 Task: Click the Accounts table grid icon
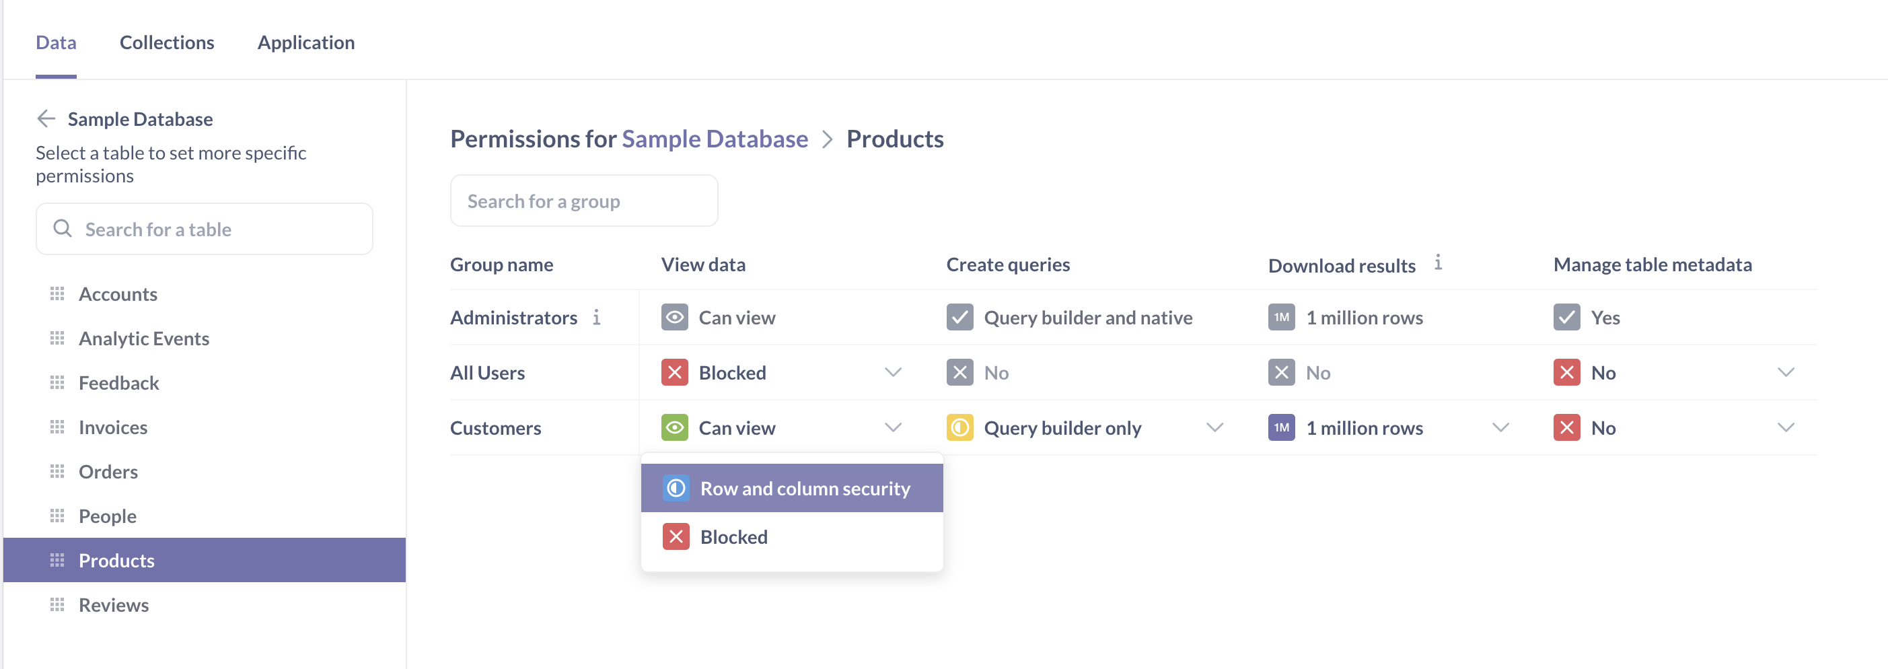pyautogui.click(x=57, y=294)
